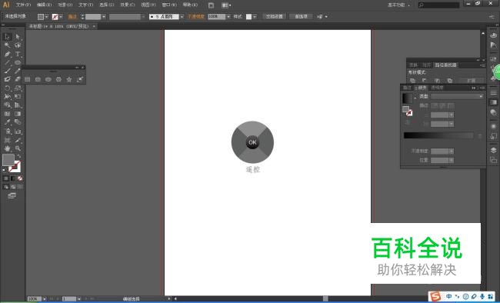Enable Draw Behind mode
This screenshot has height=303, width=500.
13,187
